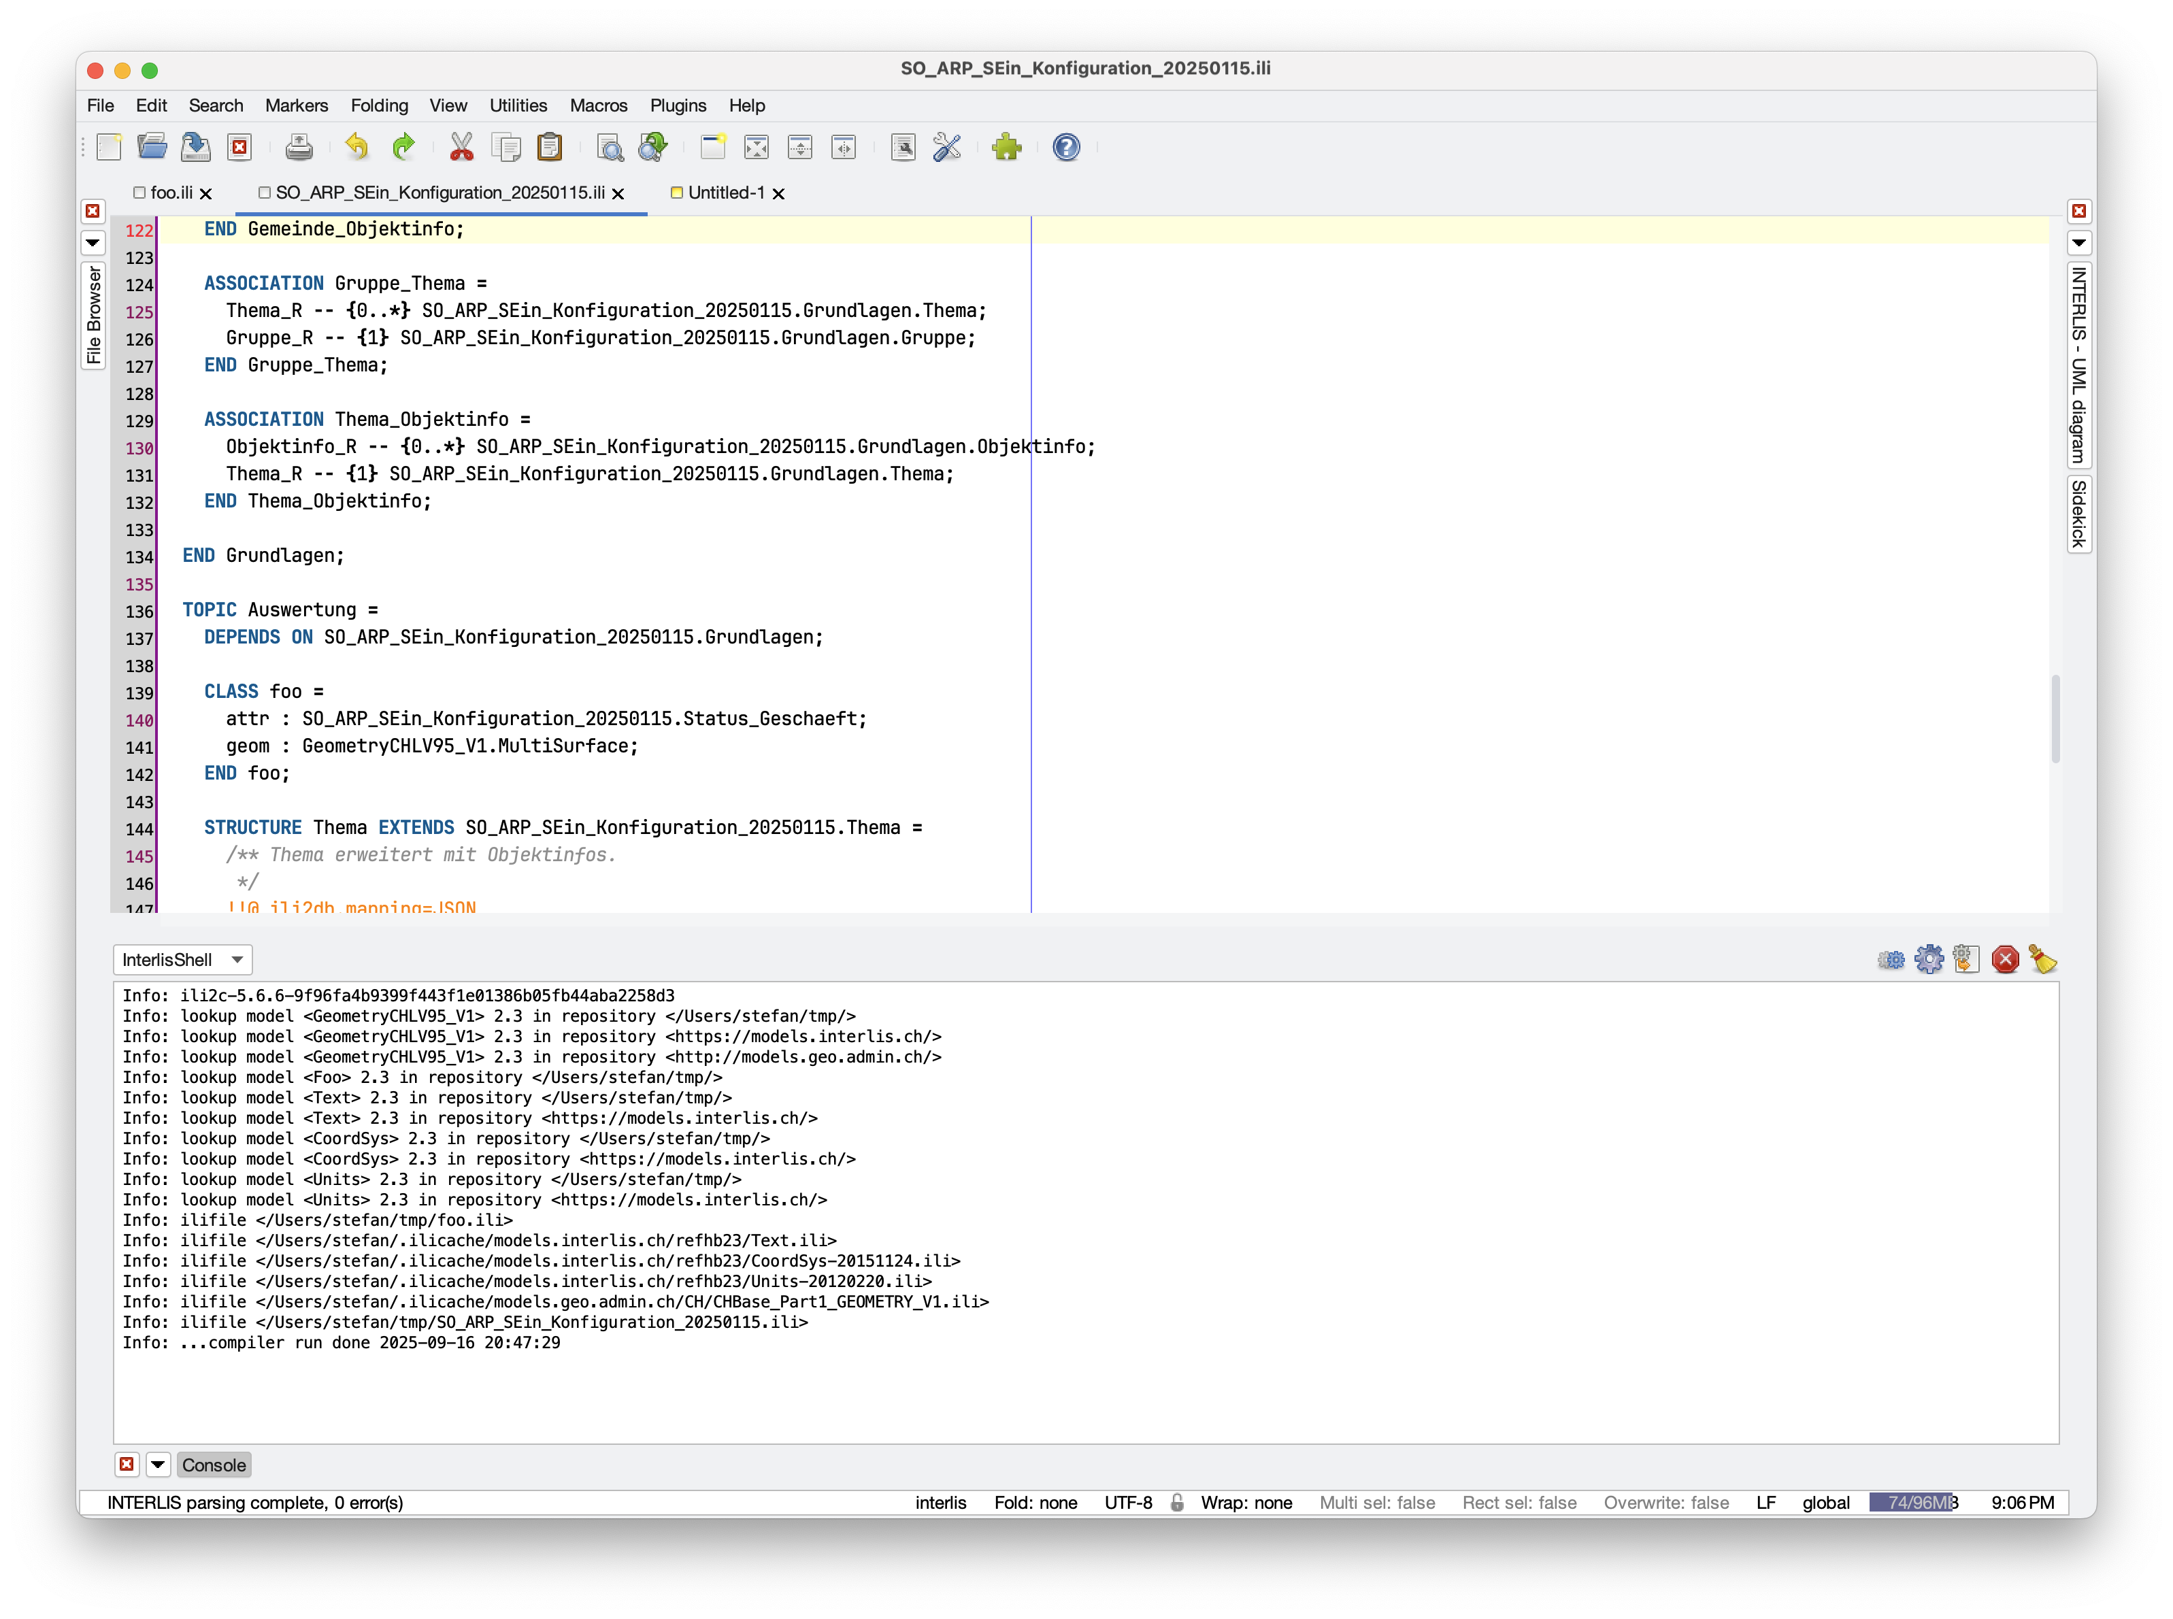Save the current buffer with save icon

coord(196,147)
